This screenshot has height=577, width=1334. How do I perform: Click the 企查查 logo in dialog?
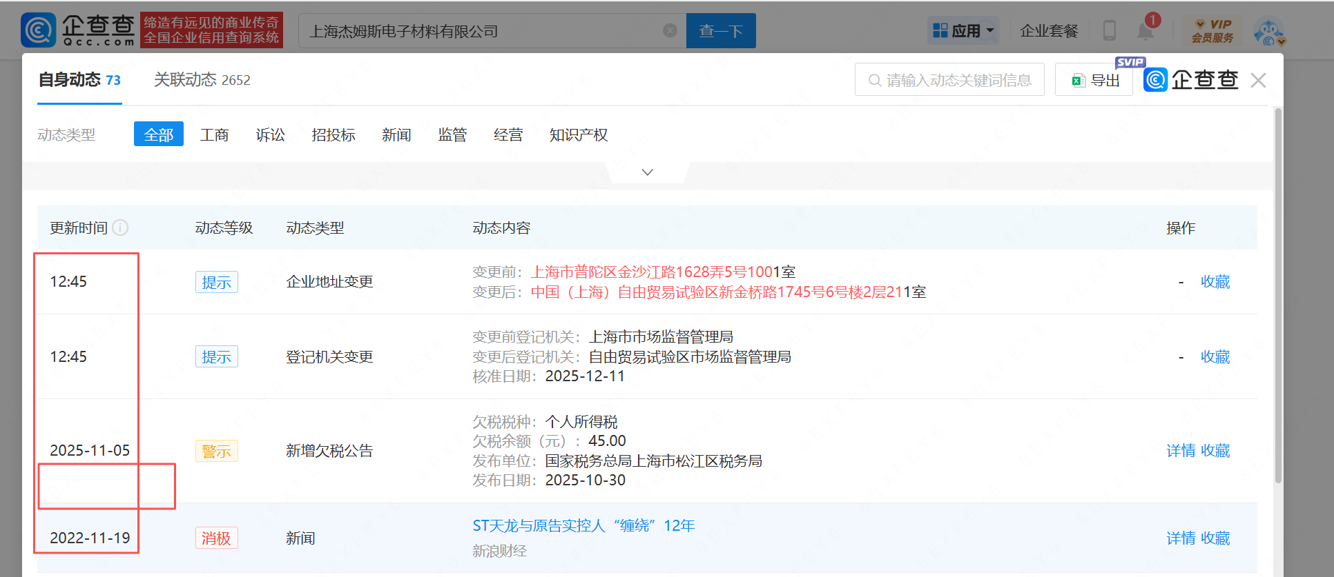click(x=1191, y=79)
